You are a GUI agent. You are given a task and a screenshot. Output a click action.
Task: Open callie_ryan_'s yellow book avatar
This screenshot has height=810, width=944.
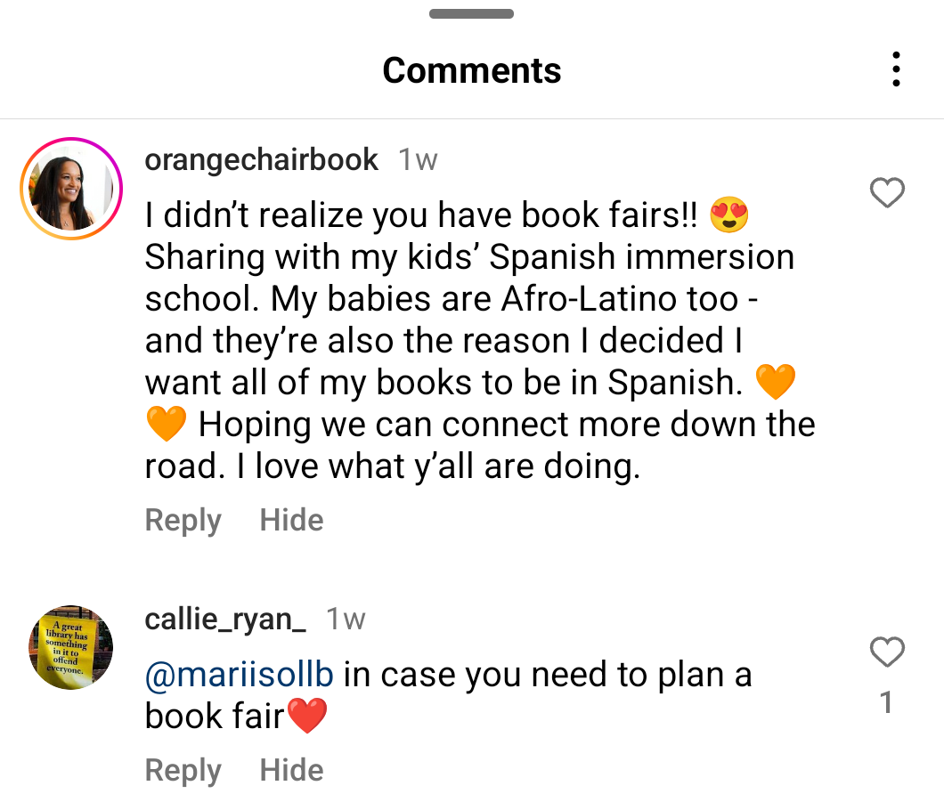(x=70, y=647)
